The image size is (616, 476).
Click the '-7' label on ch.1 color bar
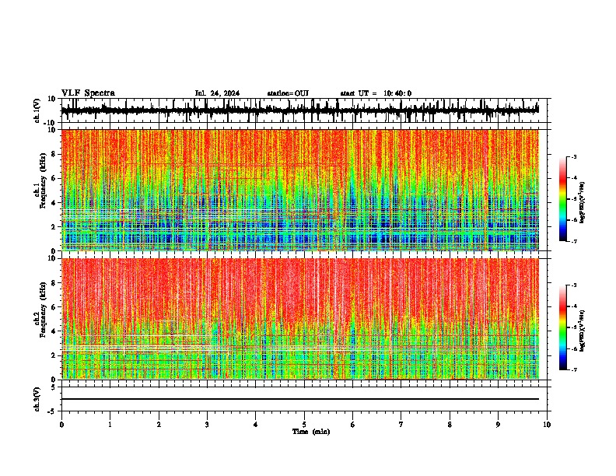573,241
